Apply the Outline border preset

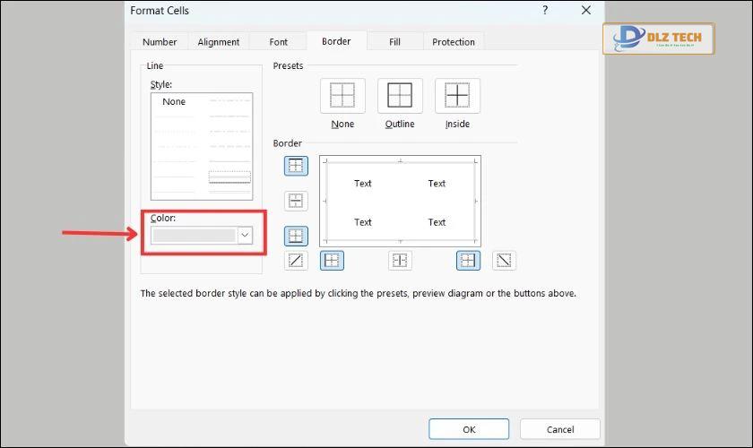400,96
